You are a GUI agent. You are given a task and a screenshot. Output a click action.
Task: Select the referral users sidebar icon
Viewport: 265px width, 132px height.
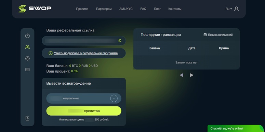point(27,47)
